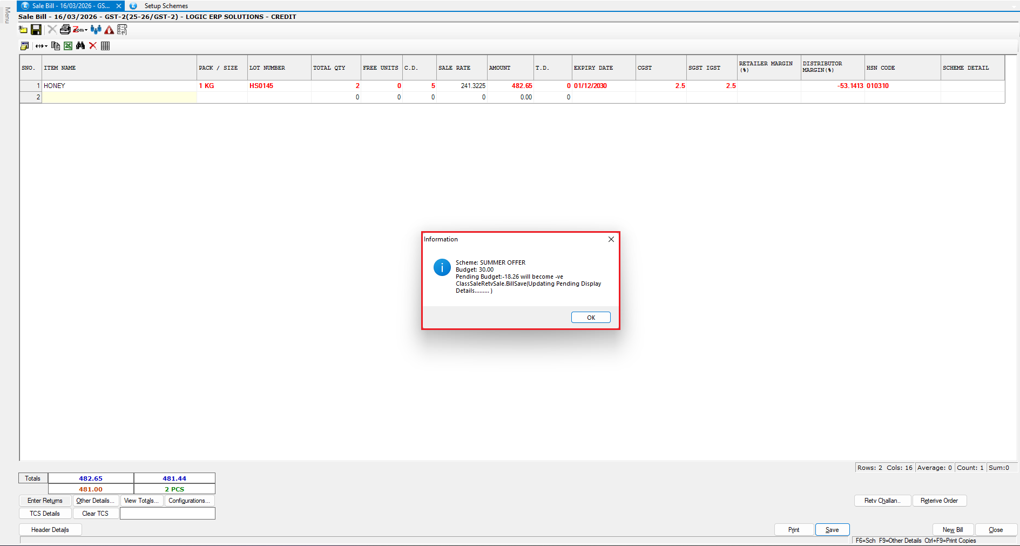Click the grid layout icon

[x=105, y=46]
